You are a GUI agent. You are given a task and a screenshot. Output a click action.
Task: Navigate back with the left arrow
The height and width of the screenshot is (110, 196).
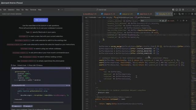(x=59, y=9)
